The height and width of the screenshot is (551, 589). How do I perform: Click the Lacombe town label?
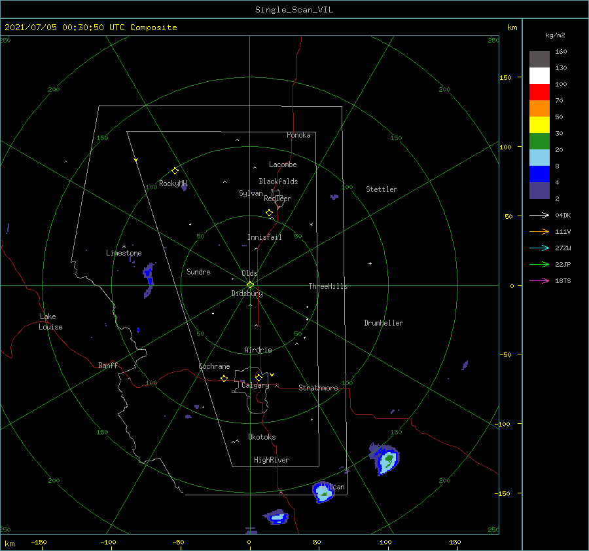pos(283,164)
